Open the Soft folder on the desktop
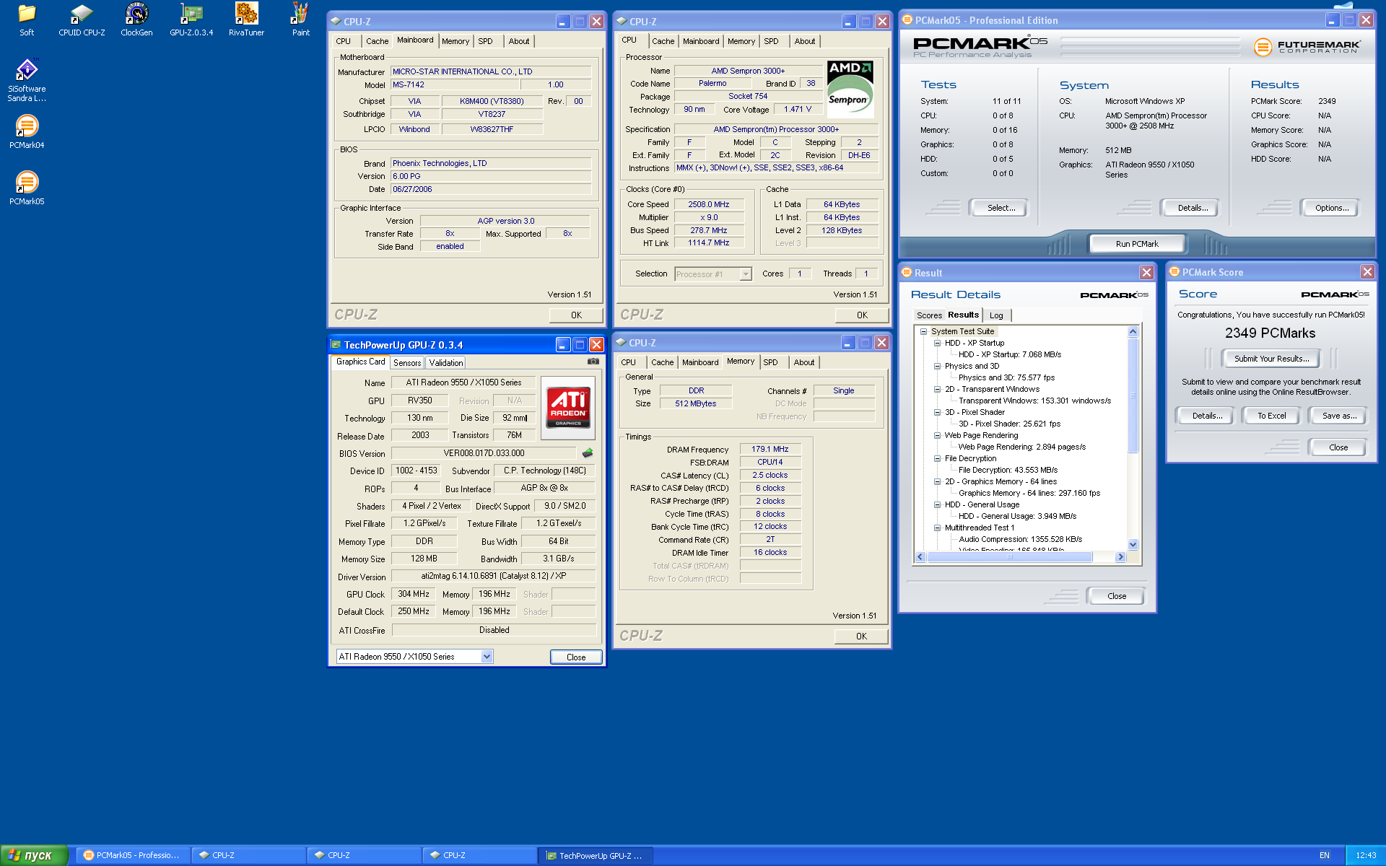 point(27,20)
